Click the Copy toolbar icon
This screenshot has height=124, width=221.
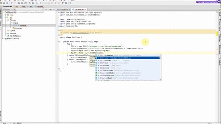tap(22, 3)
